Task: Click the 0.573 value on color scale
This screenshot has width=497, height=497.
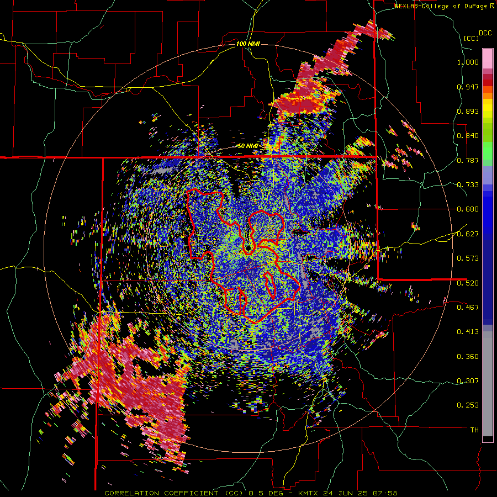Action: 468,258
